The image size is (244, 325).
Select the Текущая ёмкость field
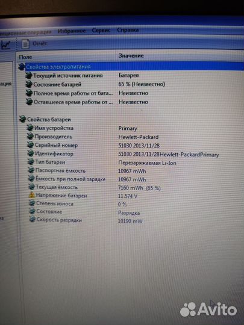pos(57,187)
